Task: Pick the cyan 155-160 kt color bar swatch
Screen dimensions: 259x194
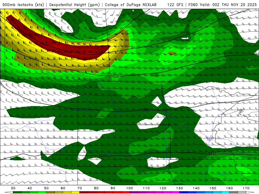Action: point(225,192)
